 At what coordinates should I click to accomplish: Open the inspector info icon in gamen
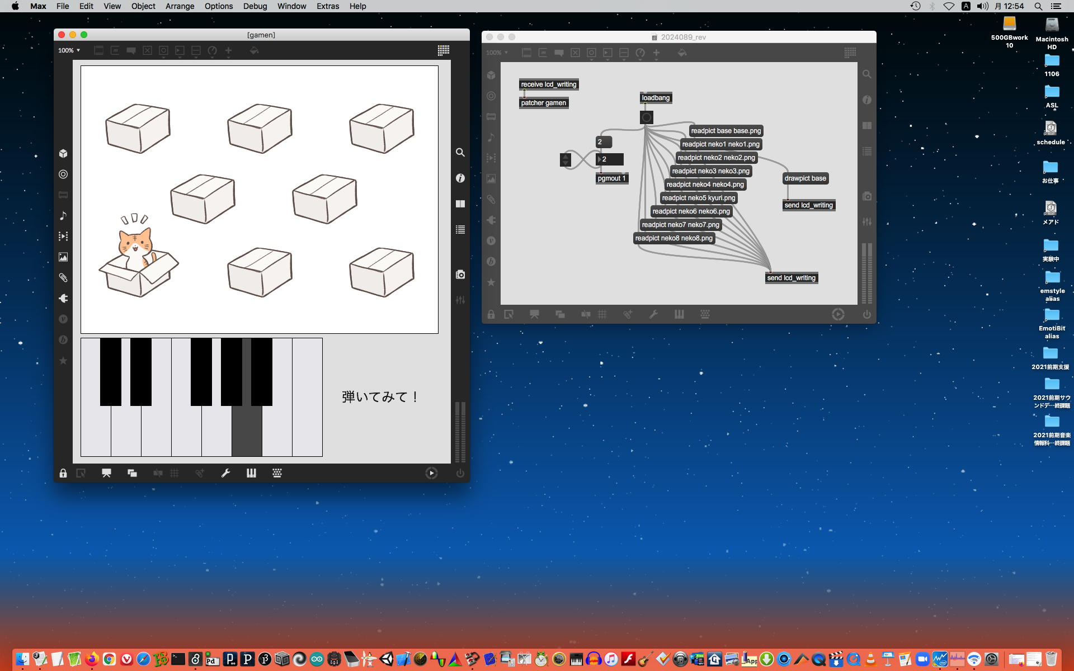tap(460, 178)
